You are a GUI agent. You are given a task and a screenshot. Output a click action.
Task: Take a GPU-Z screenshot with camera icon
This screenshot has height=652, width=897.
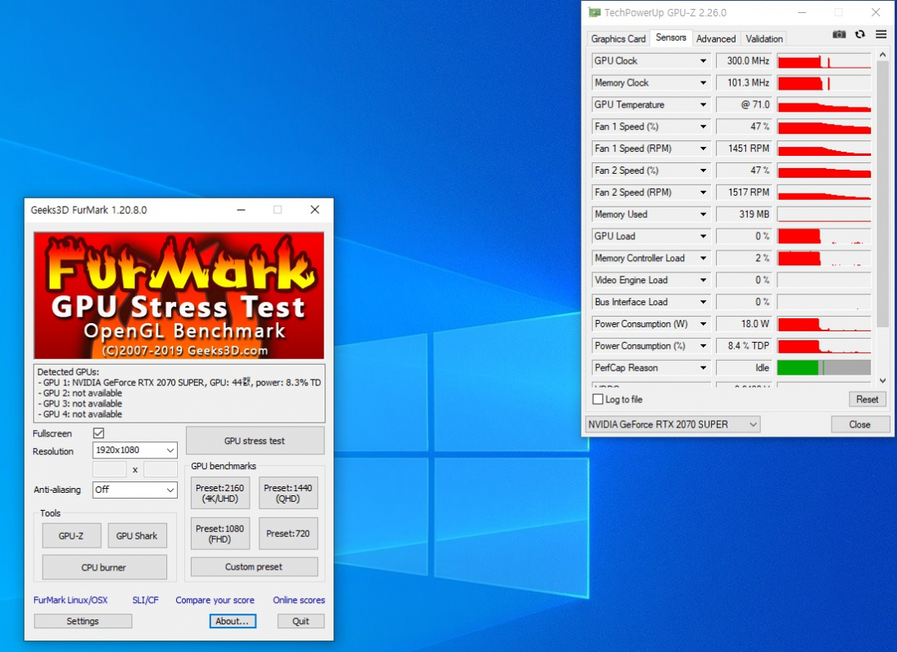(838, 34)
